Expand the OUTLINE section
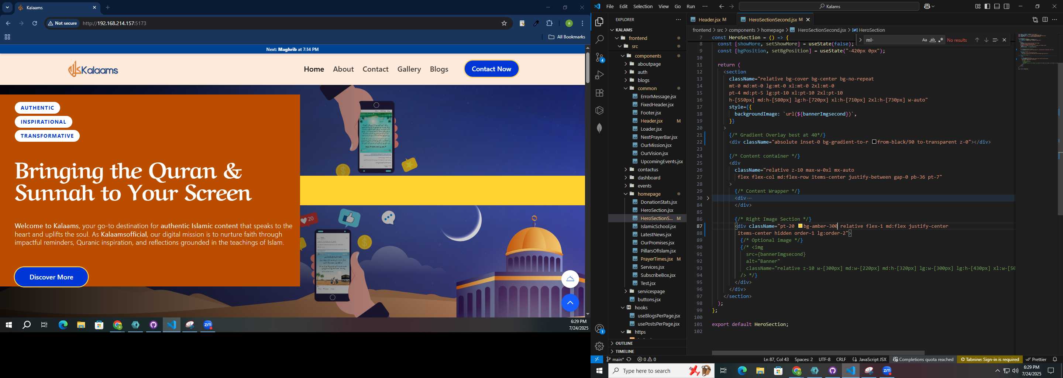Viewport: 1063px width, 378px height. (624, 343)
